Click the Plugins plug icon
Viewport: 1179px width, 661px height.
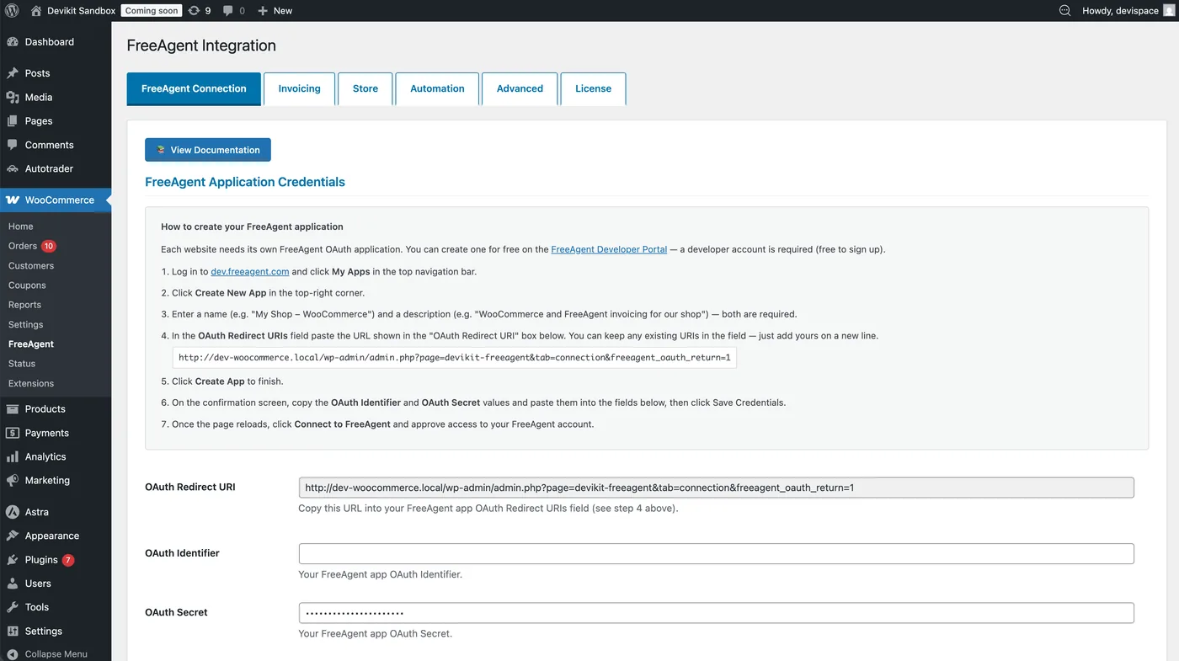pyautogui.click(x=13, y=560)
